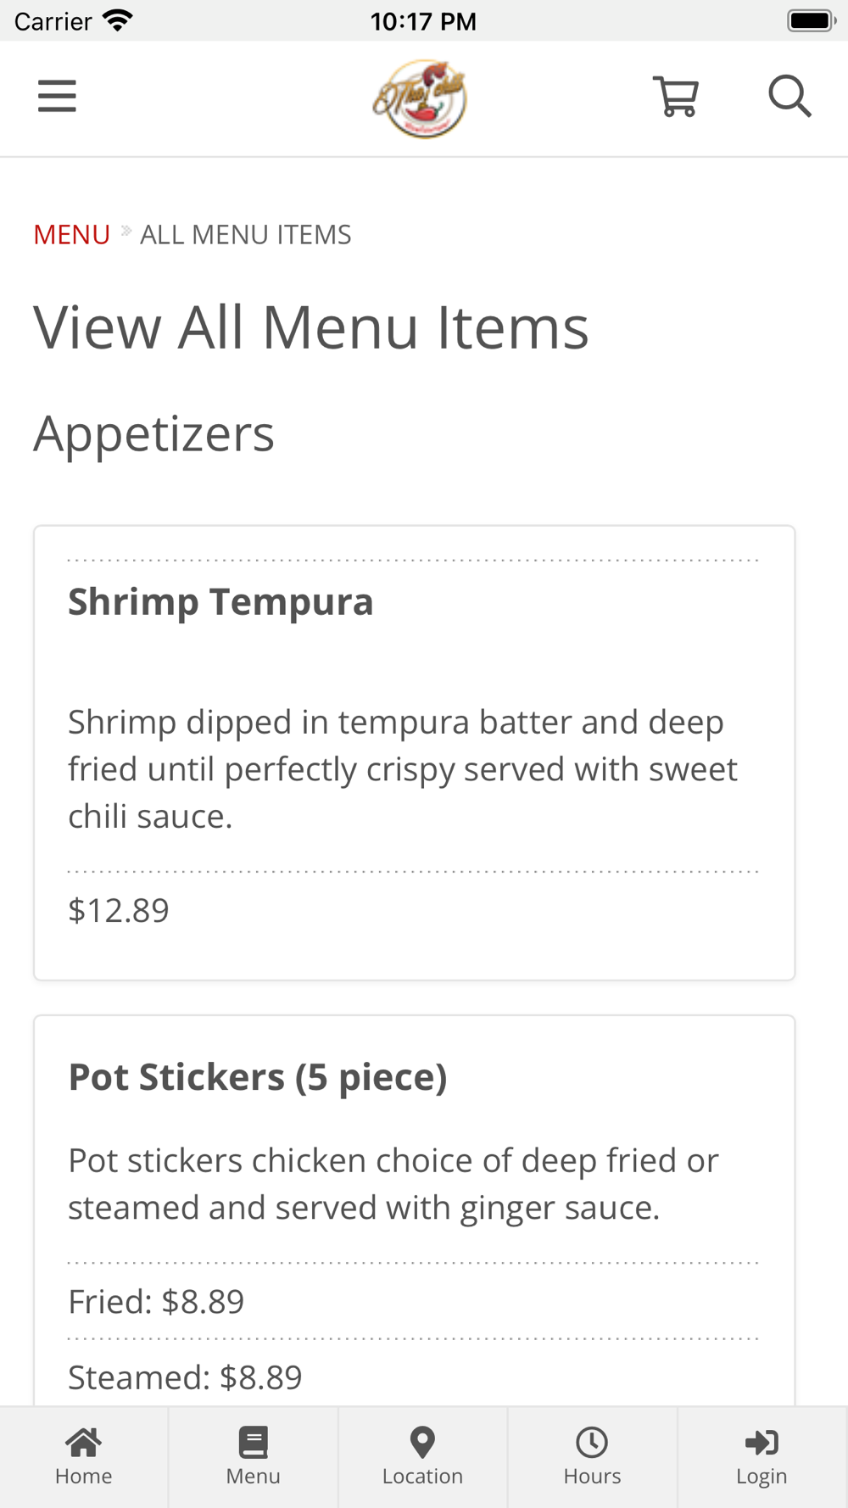Open the Shrimp Tempura item
Screen dimensions: 848x1508
220,601
